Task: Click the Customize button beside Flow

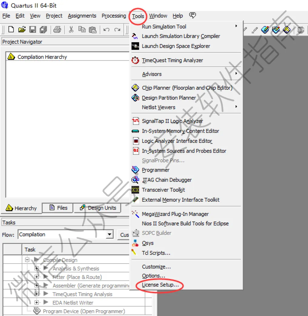Action: point(123,235)
